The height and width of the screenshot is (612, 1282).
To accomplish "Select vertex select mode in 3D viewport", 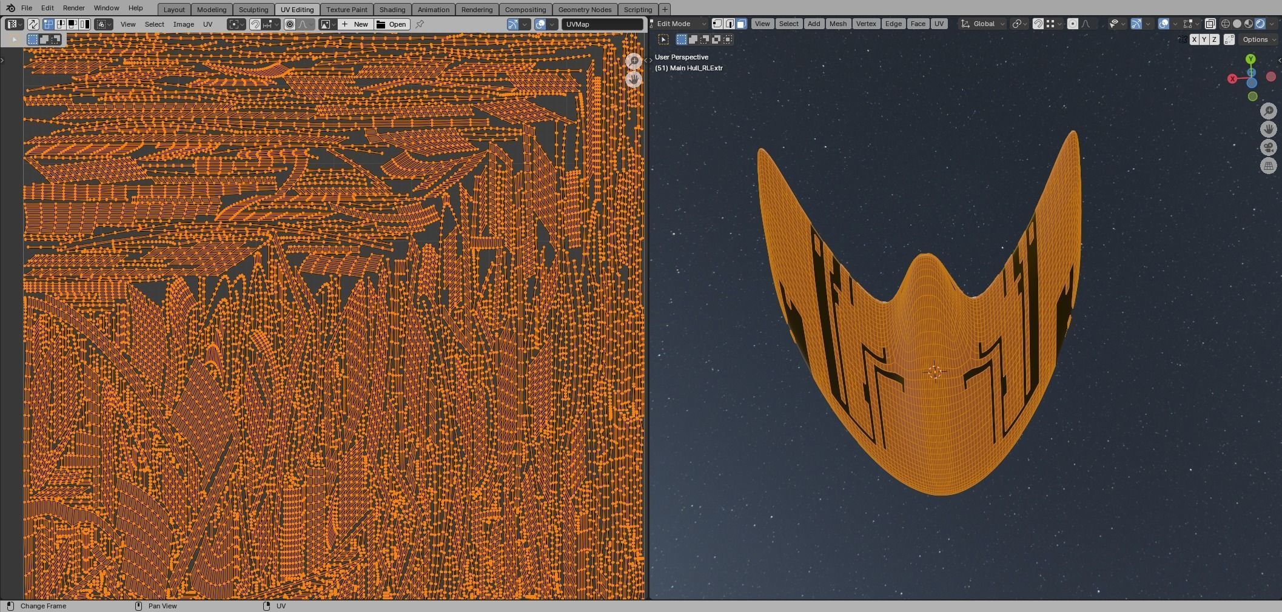I will [717, 24].
